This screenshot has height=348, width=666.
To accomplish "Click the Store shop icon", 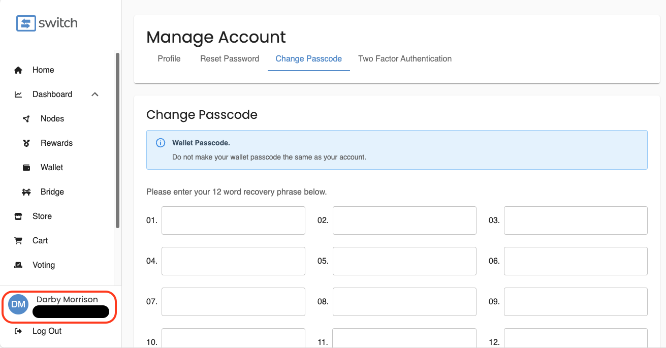I will click(x=18, y=216).
